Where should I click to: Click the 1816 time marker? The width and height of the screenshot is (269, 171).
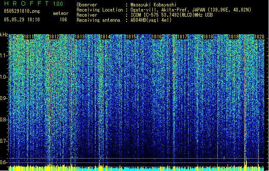click(x=157, y=37)
